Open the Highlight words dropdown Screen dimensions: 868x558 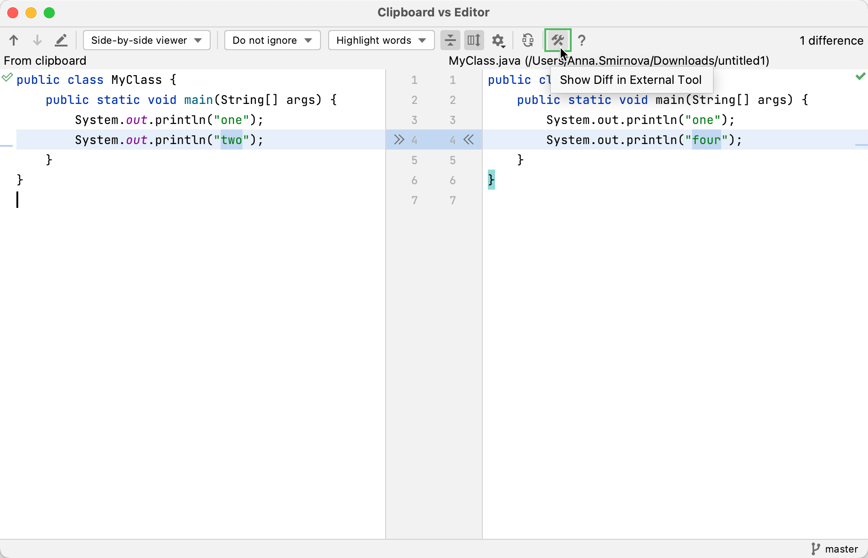tap(381, 41)
